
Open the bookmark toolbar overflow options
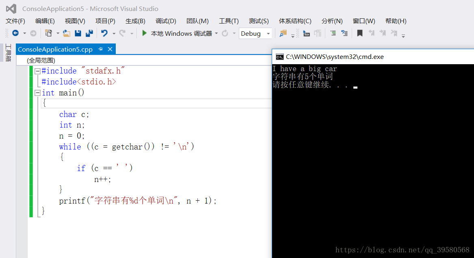click(x=403, y=36)
